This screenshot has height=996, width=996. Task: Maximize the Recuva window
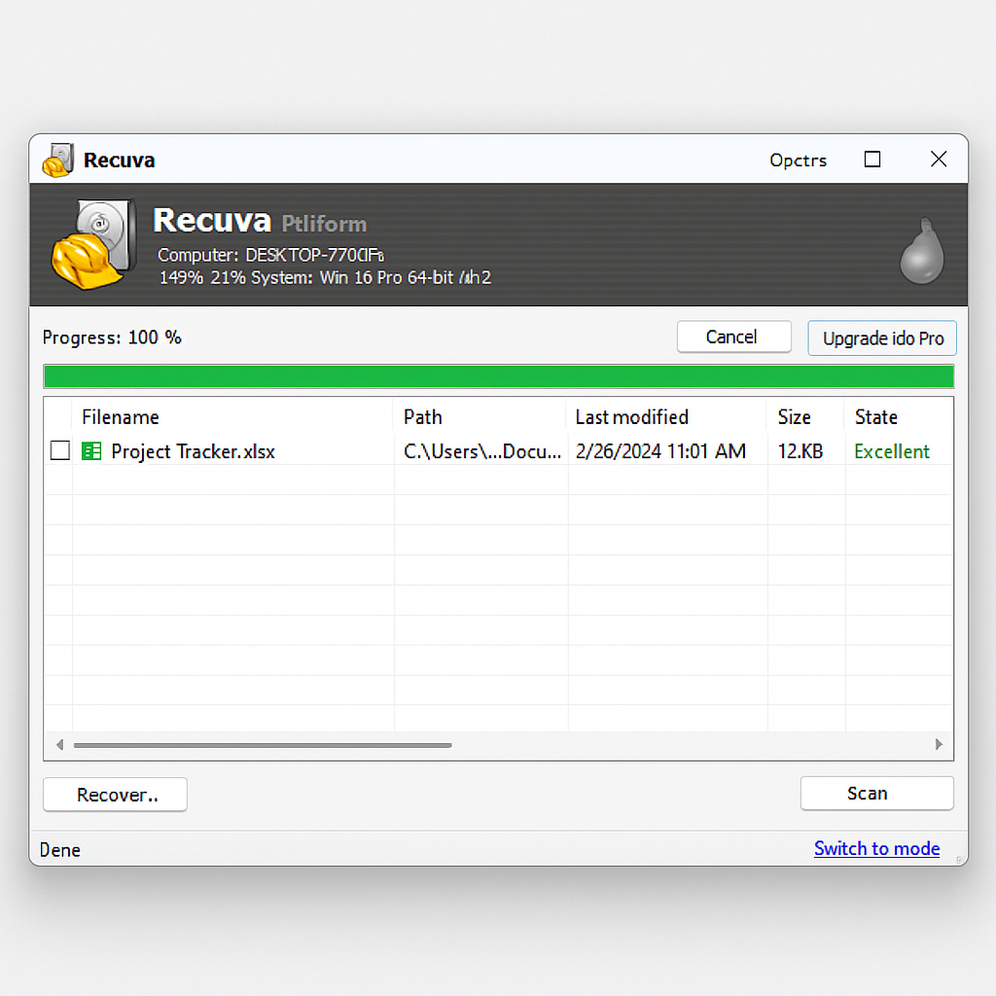click(872, 159)
